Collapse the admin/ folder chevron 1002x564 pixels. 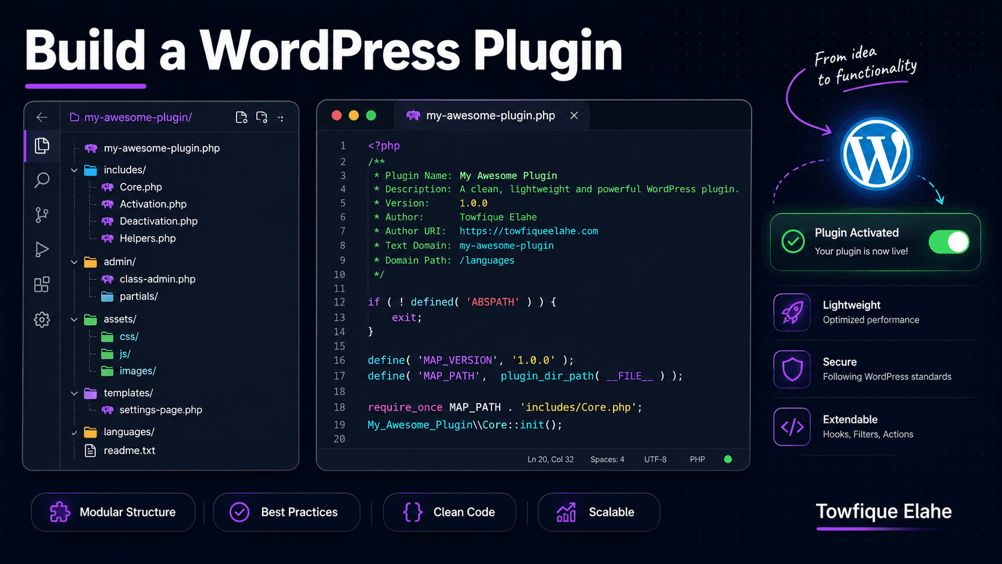point(74,262)
